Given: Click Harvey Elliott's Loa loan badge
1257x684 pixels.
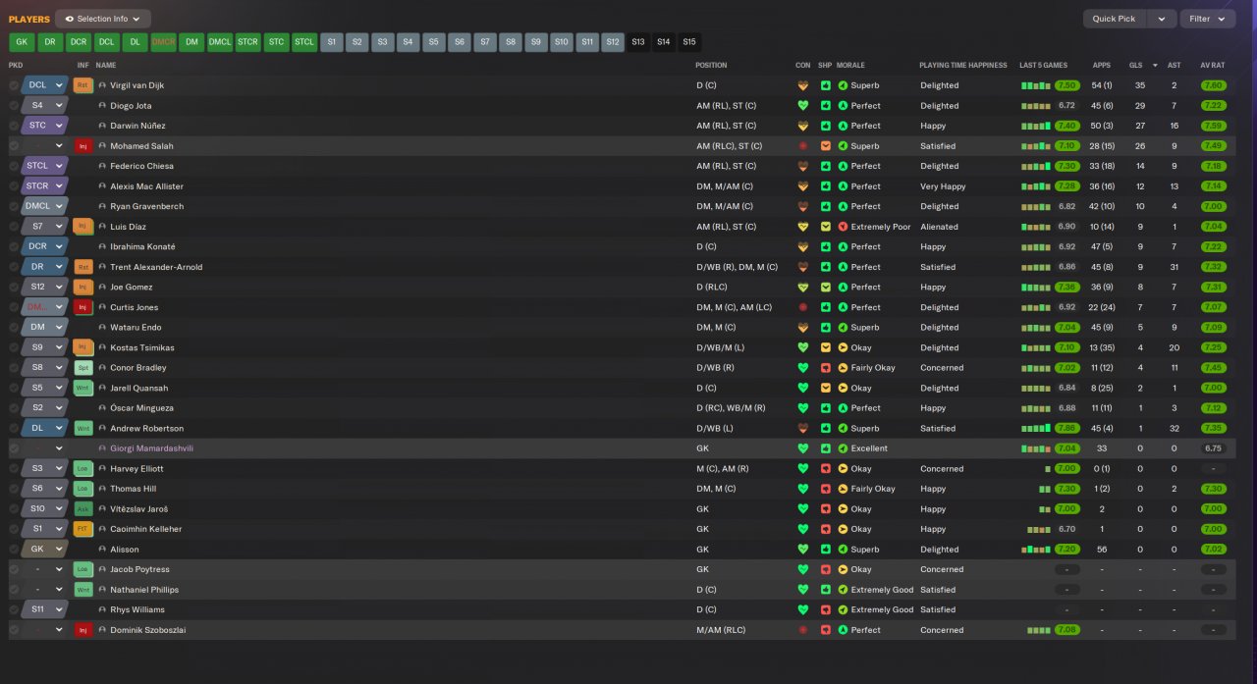Looking at the screenshot, I should 82,469.
